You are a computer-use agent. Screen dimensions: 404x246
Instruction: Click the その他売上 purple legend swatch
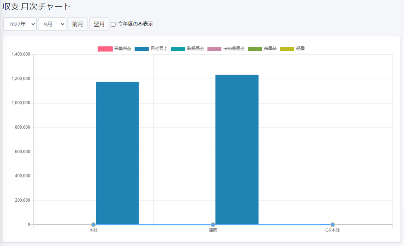tap(214, 49)
